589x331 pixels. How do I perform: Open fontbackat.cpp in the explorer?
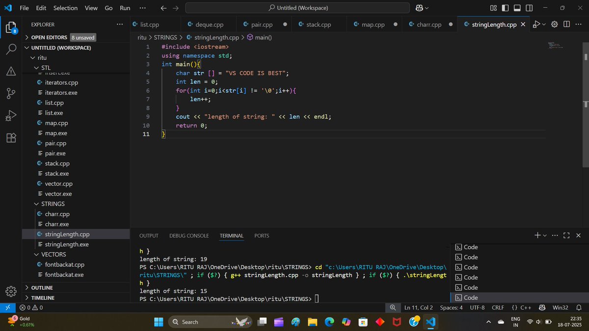tap(76, 264)
